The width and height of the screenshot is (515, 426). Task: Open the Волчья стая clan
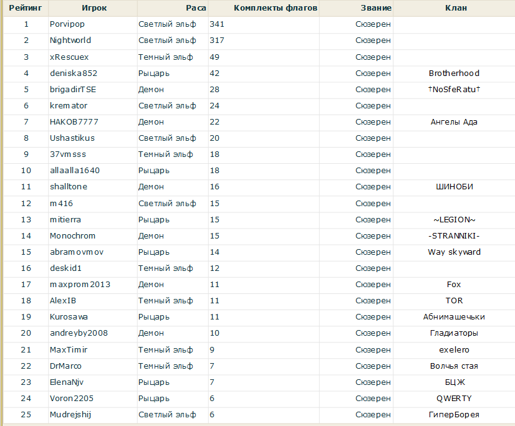[x=454, y=366]
